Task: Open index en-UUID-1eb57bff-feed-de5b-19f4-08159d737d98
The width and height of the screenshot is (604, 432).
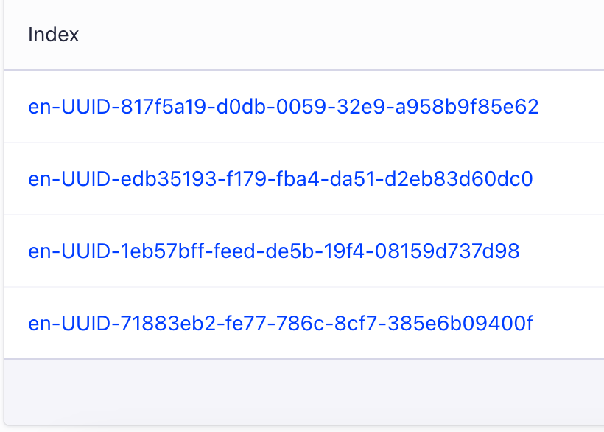Action: pyautogui.click(x=273, y=251)
